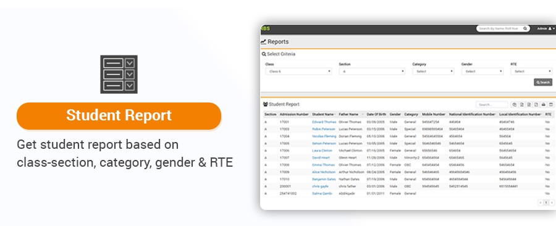The width and height of the screenshot is (556, 226).
Task: Export student report as Excel file
Action: [521, 104]
